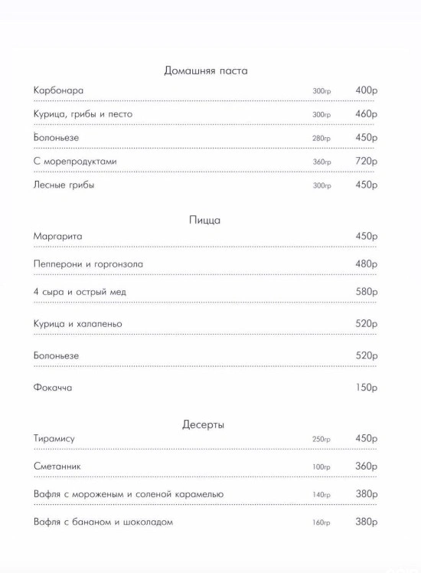Choose the pasta С морепродуктами
421x573 pixels.
75,161
